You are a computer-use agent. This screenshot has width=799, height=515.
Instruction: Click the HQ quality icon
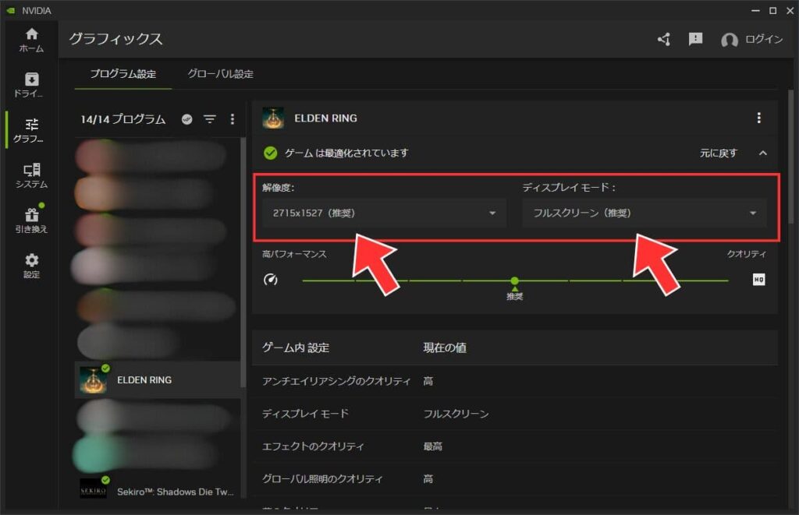(758, 280)
